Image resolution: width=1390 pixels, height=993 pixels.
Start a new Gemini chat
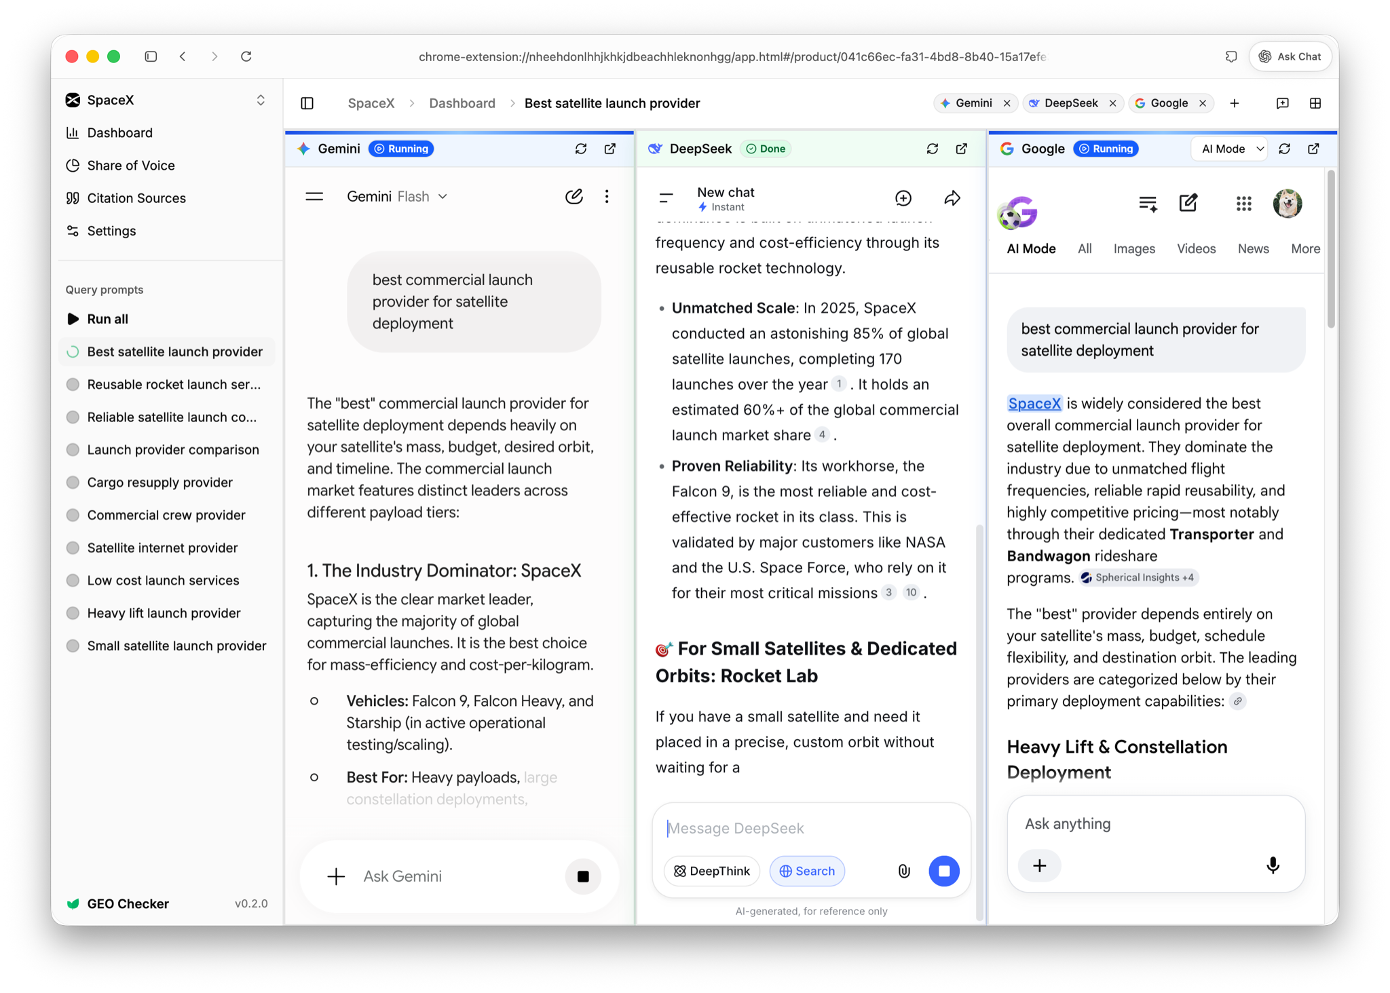(574, 197)
